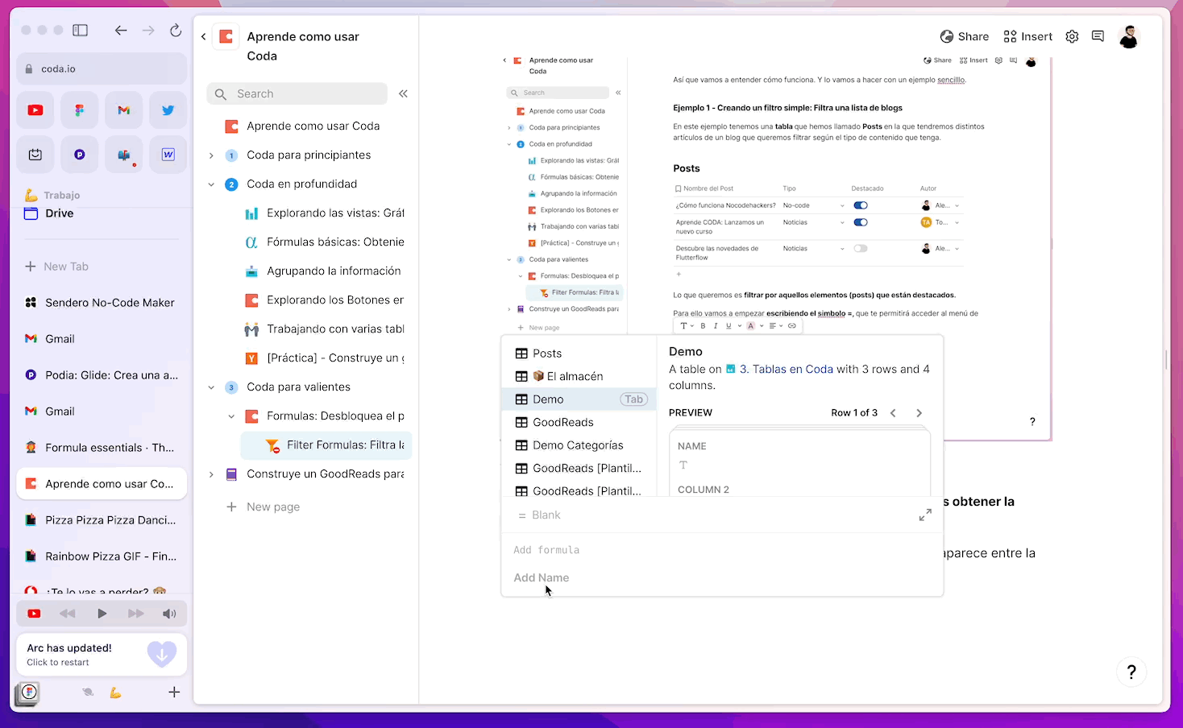Show previous row in Demo preview
The image size is (1183, 728).
point(893,413)
